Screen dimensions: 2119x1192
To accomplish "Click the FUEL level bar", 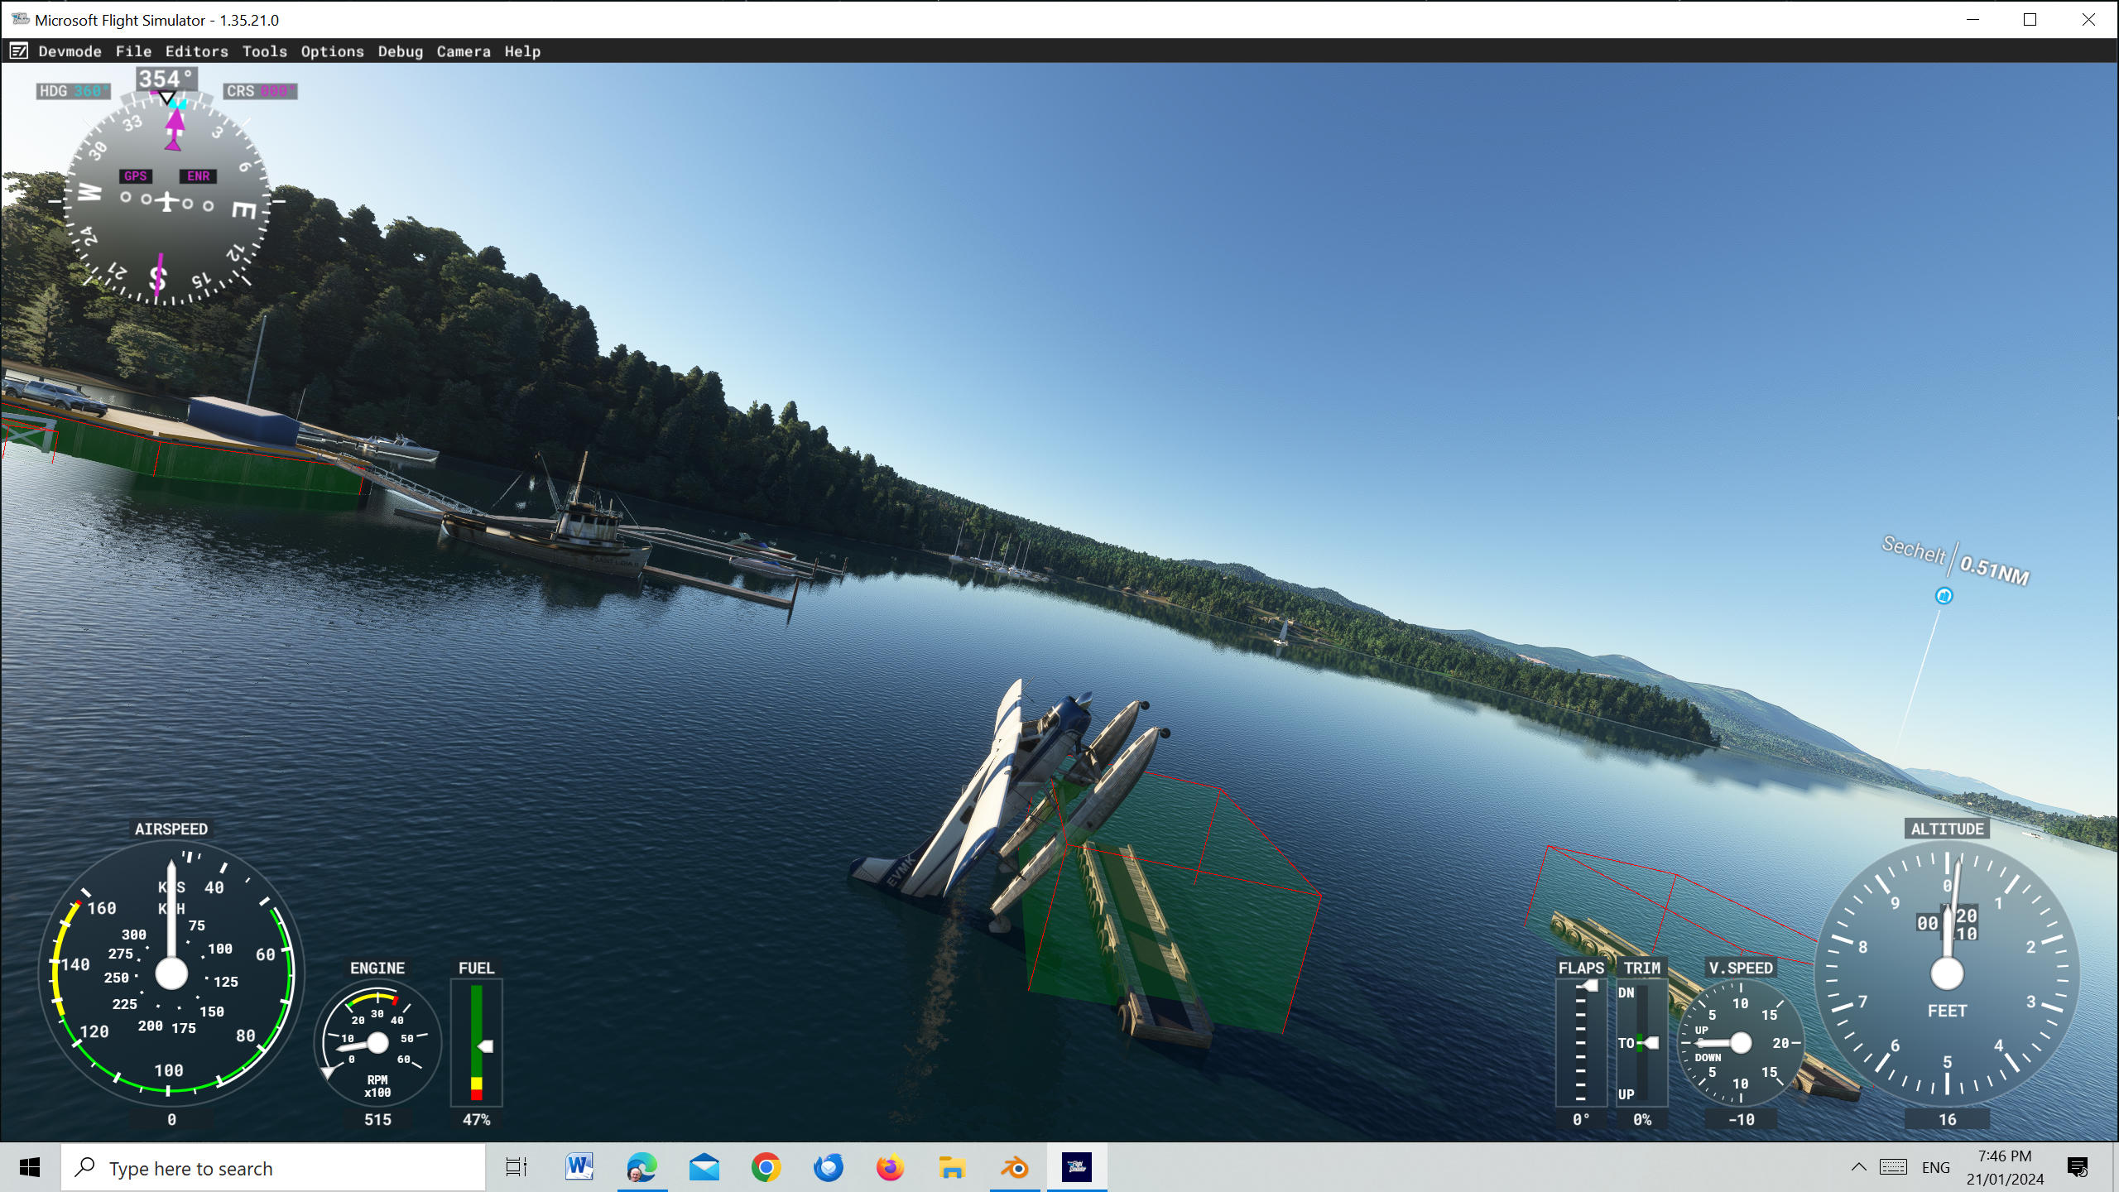I will point(477,1043).
